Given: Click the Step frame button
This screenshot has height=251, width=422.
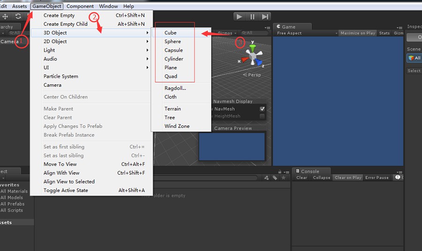Looking at the screenshot, I should click(x=265, y=17).
